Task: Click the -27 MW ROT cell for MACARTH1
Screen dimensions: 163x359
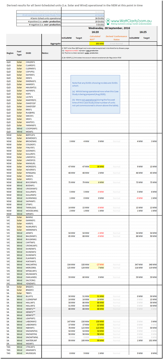Action: 97,264
